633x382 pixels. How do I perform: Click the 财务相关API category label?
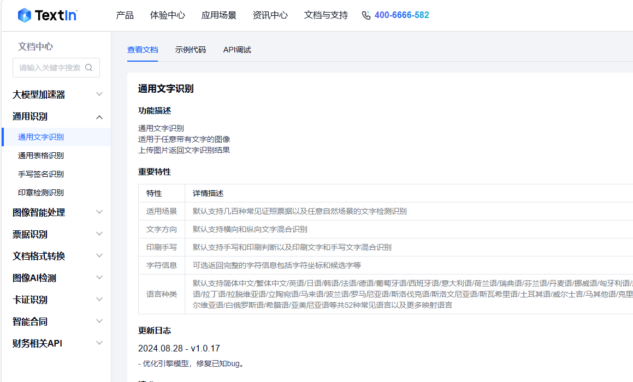tap(37, 343)
